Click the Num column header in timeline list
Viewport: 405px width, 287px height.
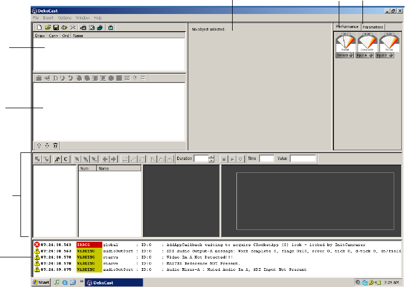point(88,169)
